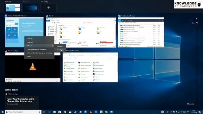
Task: Open the Mail app from the taskbar
Action: (70, 112)
